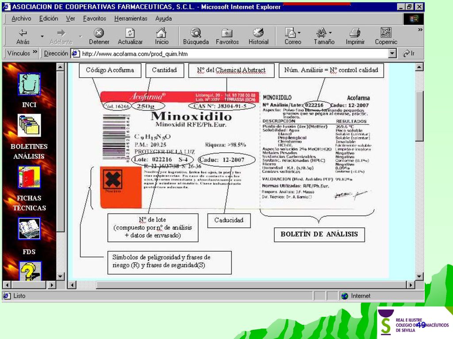453x339 pixels.
Task: Expand the Vínculos links chevron
Action: (35, 52)
